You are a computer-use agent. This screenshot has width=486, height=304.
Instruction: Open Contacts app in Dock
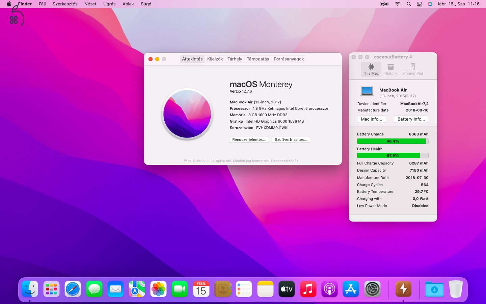(223, 289)
